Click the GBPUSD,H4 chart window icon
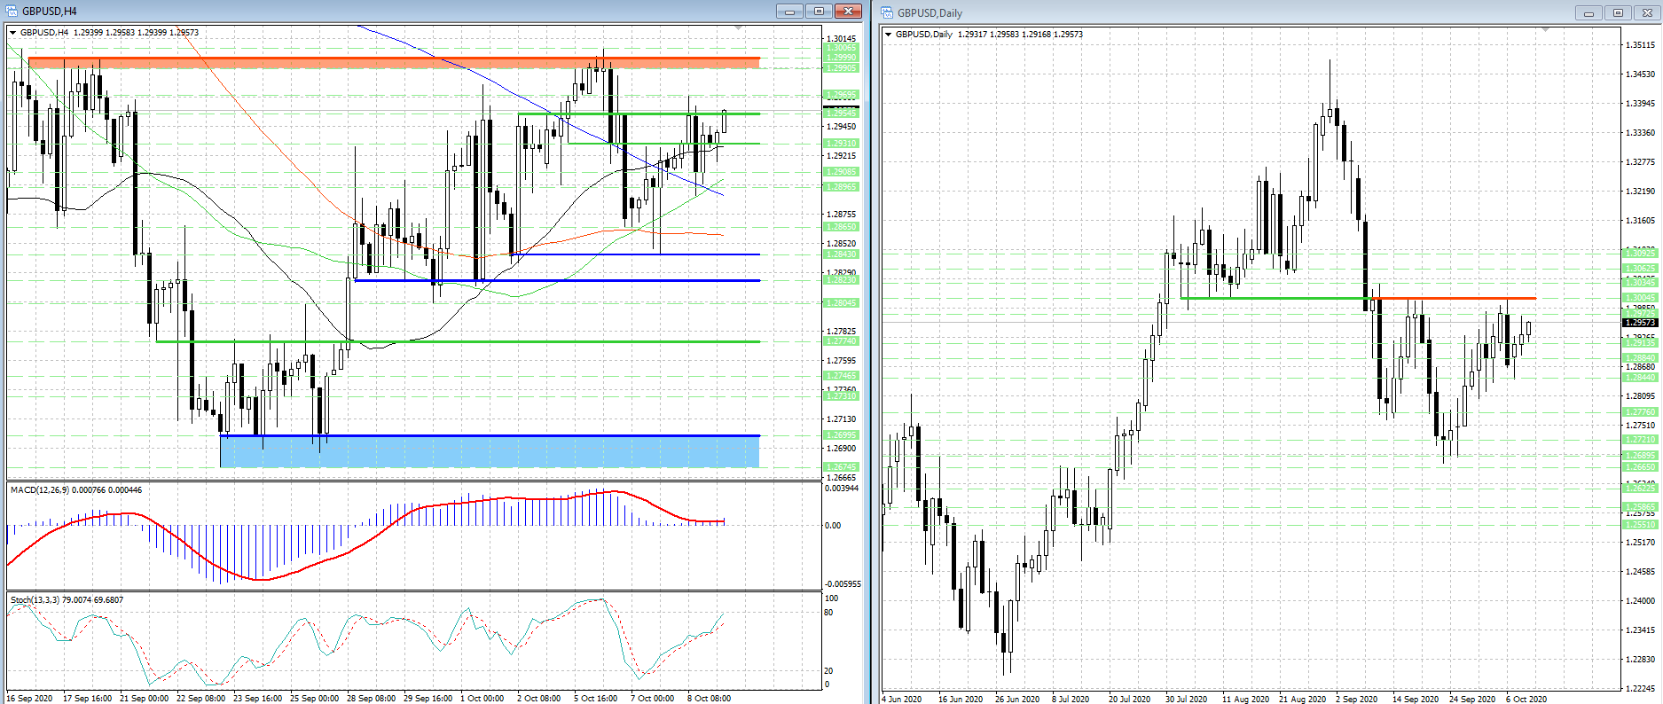The width and height of the screenshot is (1663, 704). (12, 12)
